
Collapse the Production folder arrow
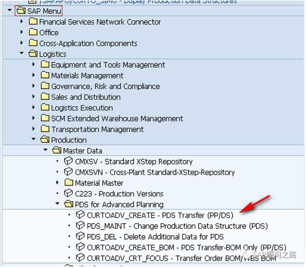pos(34,140)
